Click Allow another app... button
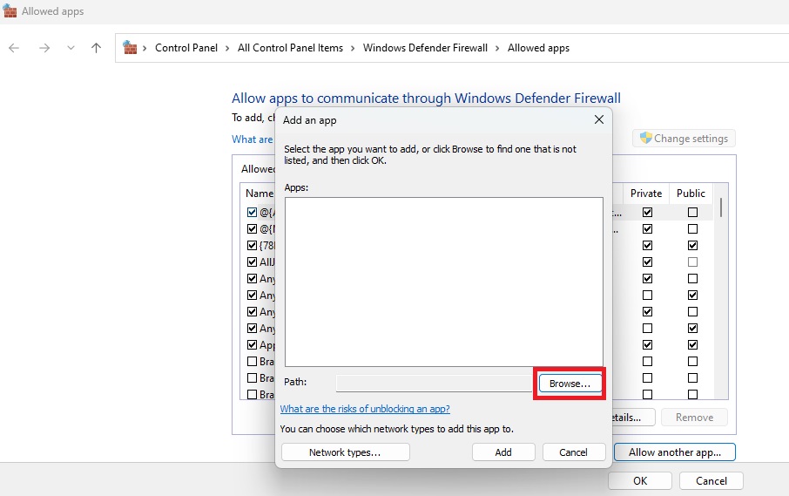The height and width of the screenshot is (496, 789). [674, 452]
